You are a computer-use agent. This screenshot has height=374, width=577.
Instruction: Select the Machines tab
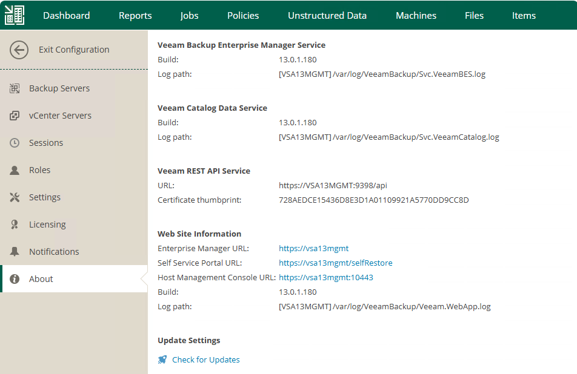tap(416, 15)
